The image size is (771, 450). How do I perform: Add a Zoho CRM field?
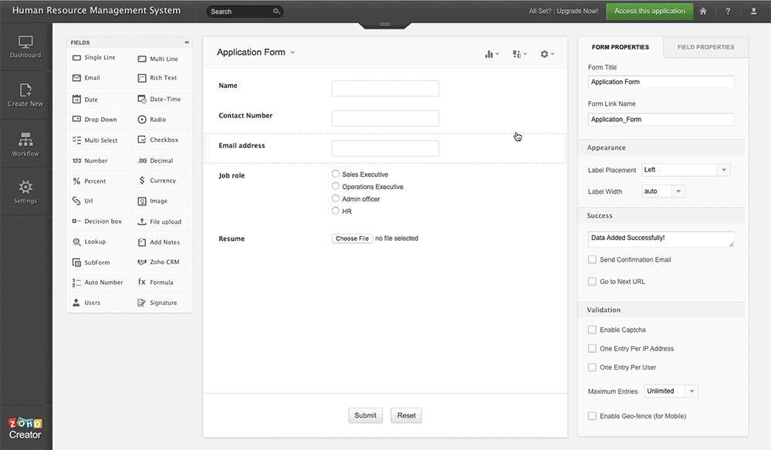(162, 262)
